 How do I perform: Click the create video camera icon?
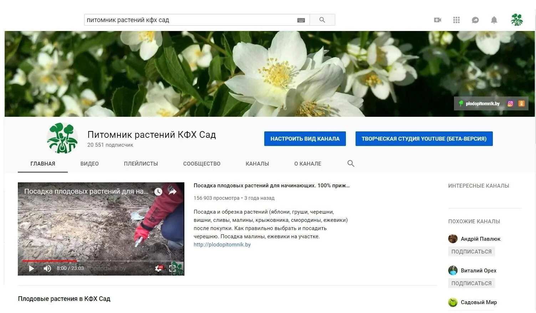[437, 20]
